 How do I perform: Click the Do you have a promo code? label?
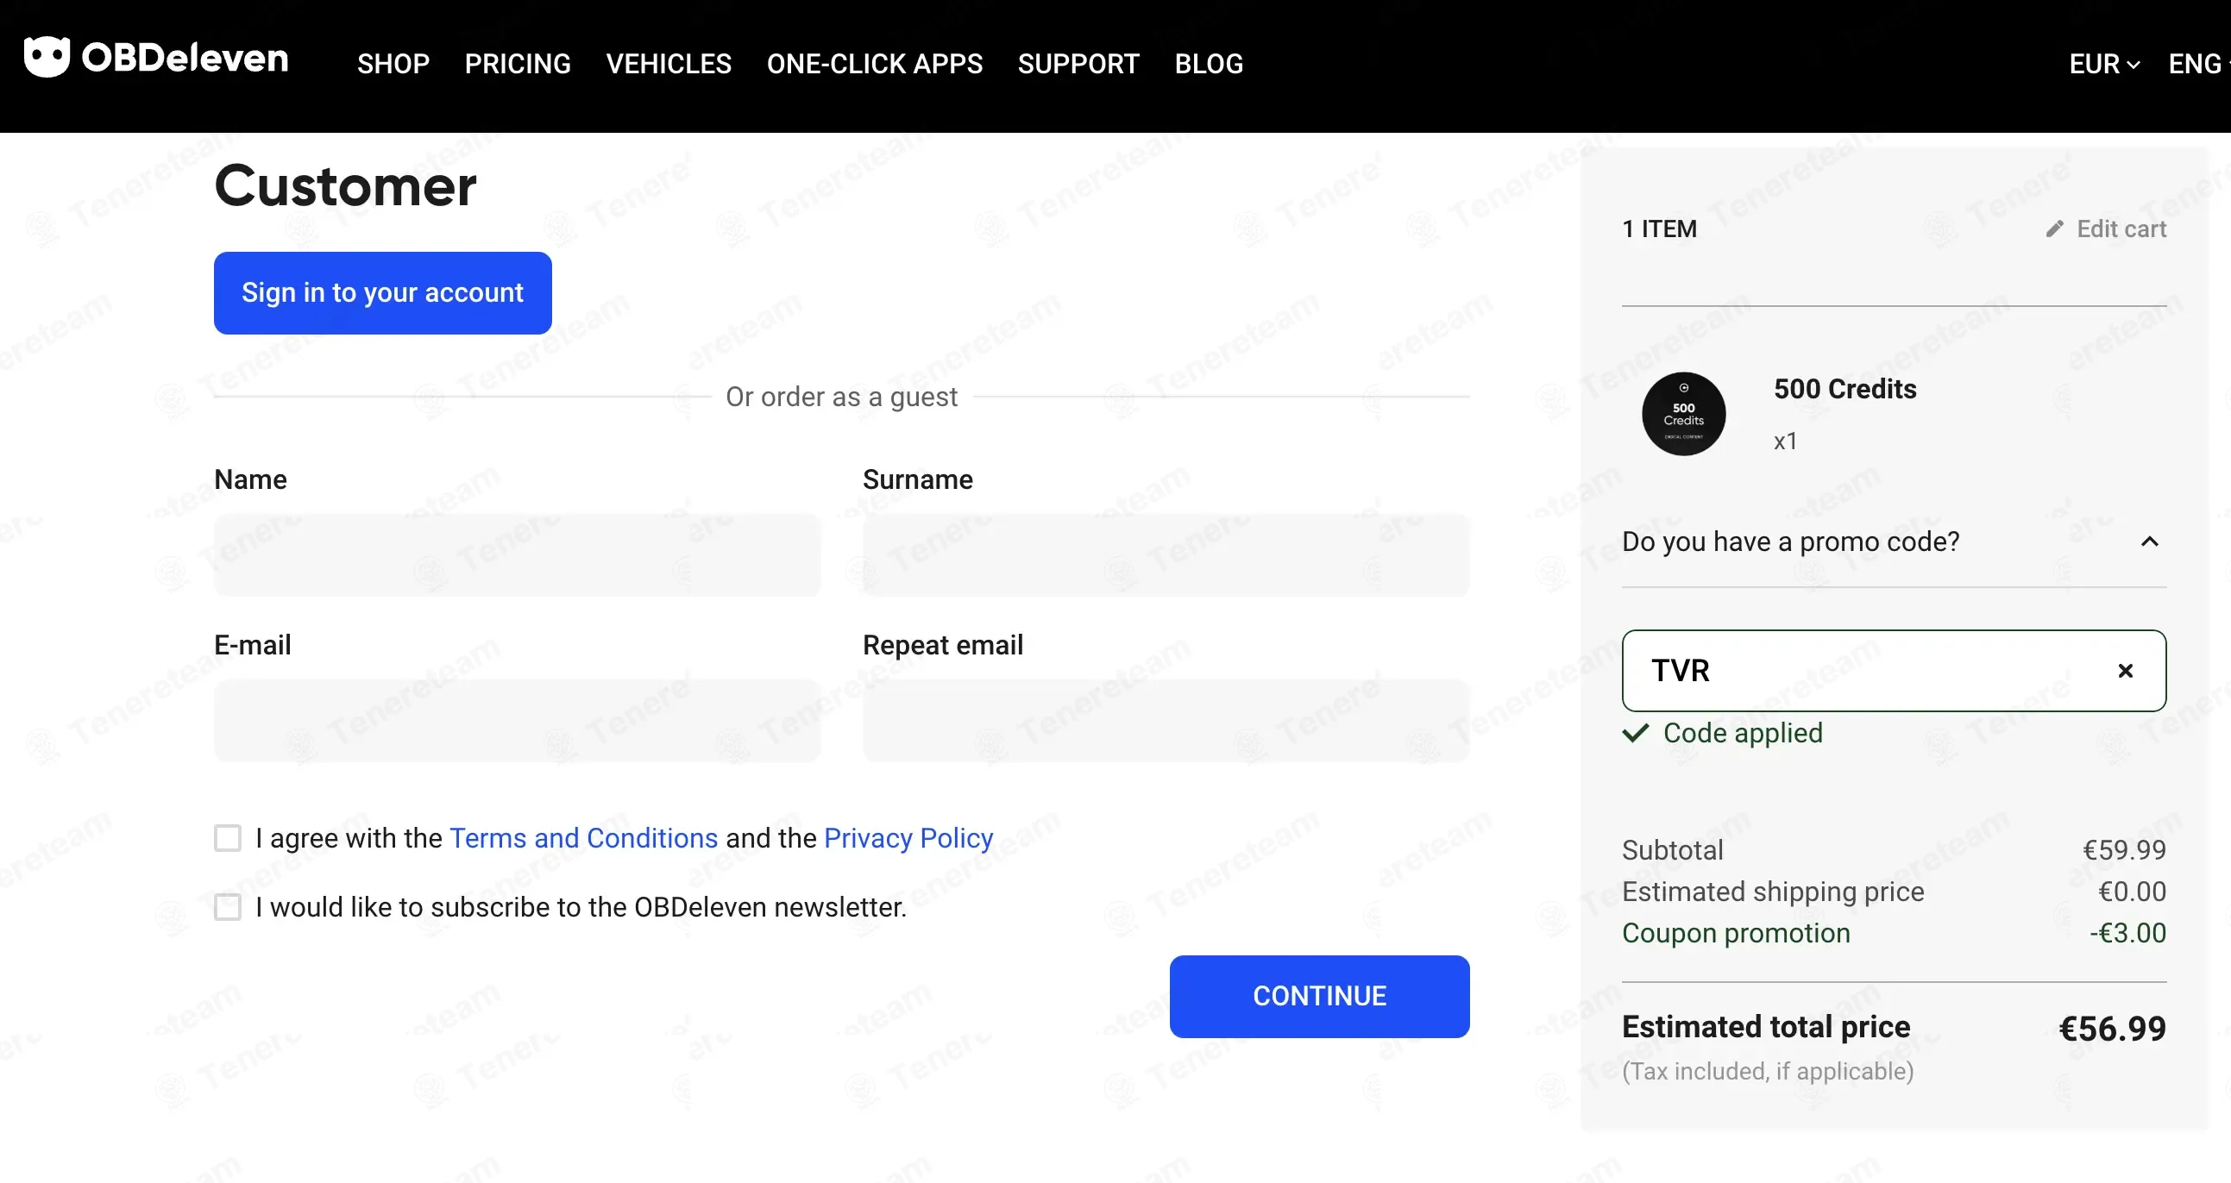(x=1790, y=541)
